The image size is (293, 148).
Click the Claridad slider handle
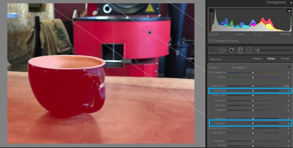253,123
